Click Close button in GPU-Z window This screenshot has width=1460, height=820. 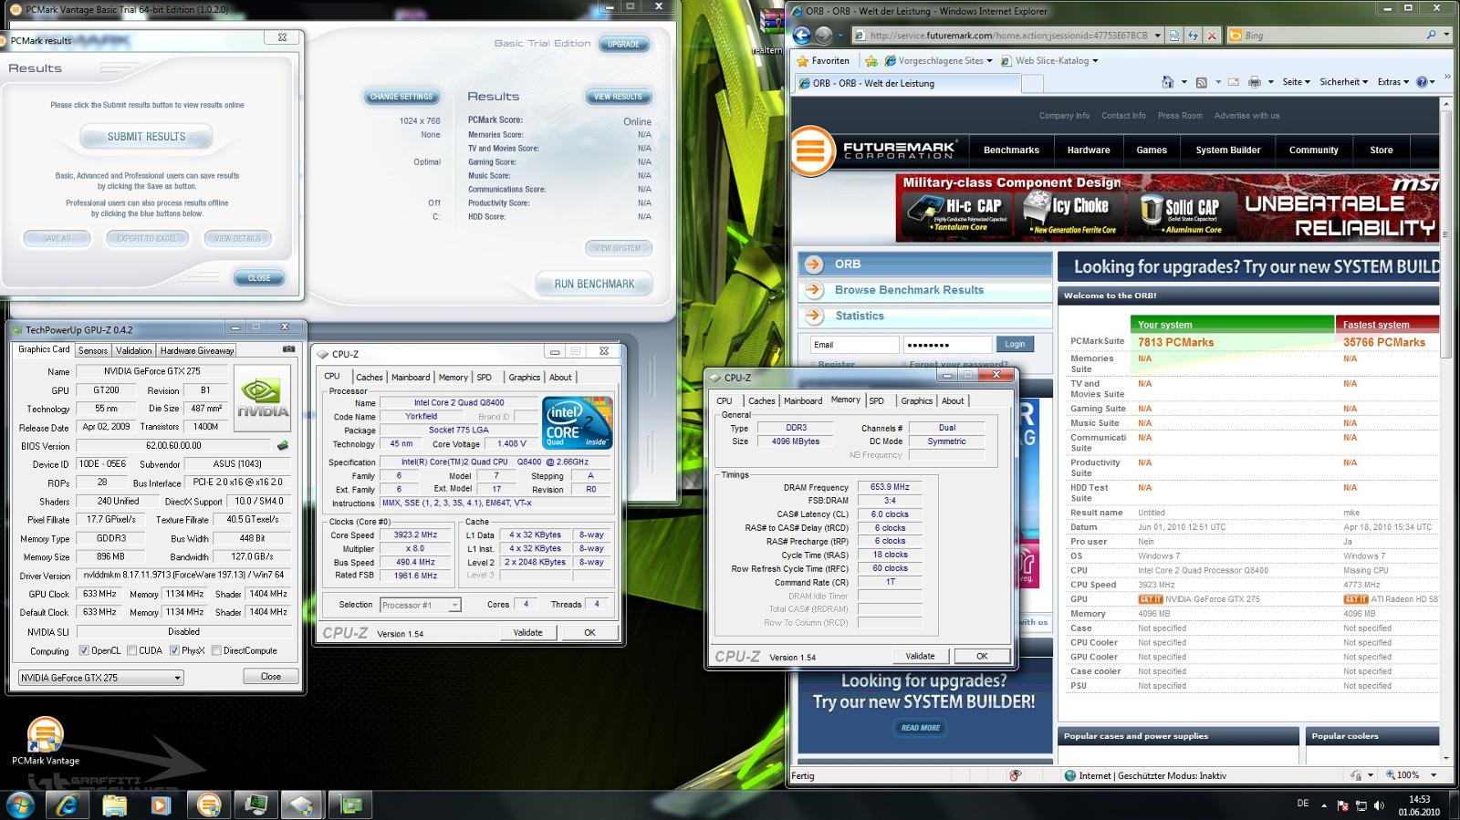271,677
